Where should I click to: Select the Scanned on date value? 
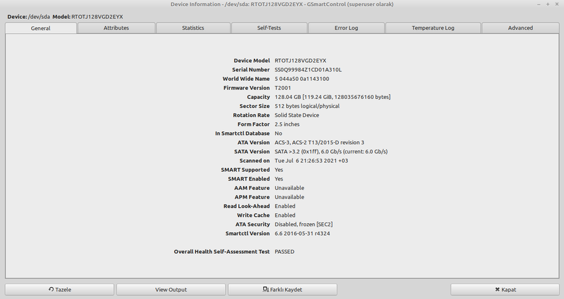(311, 160)
